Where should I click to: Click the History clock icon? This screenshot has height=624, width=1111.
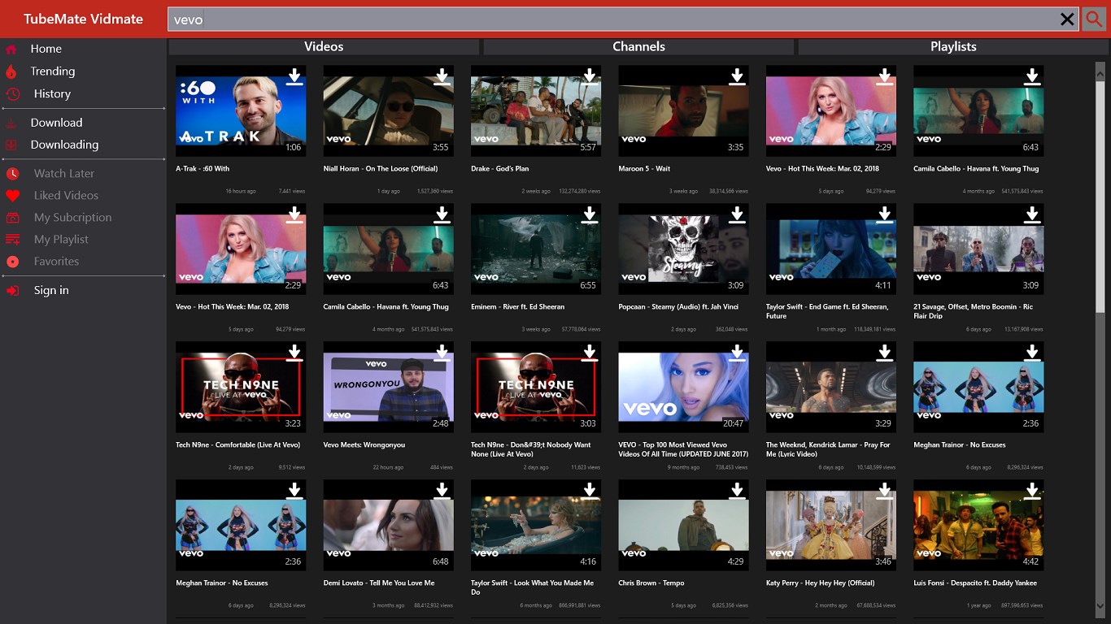(12, 94)
